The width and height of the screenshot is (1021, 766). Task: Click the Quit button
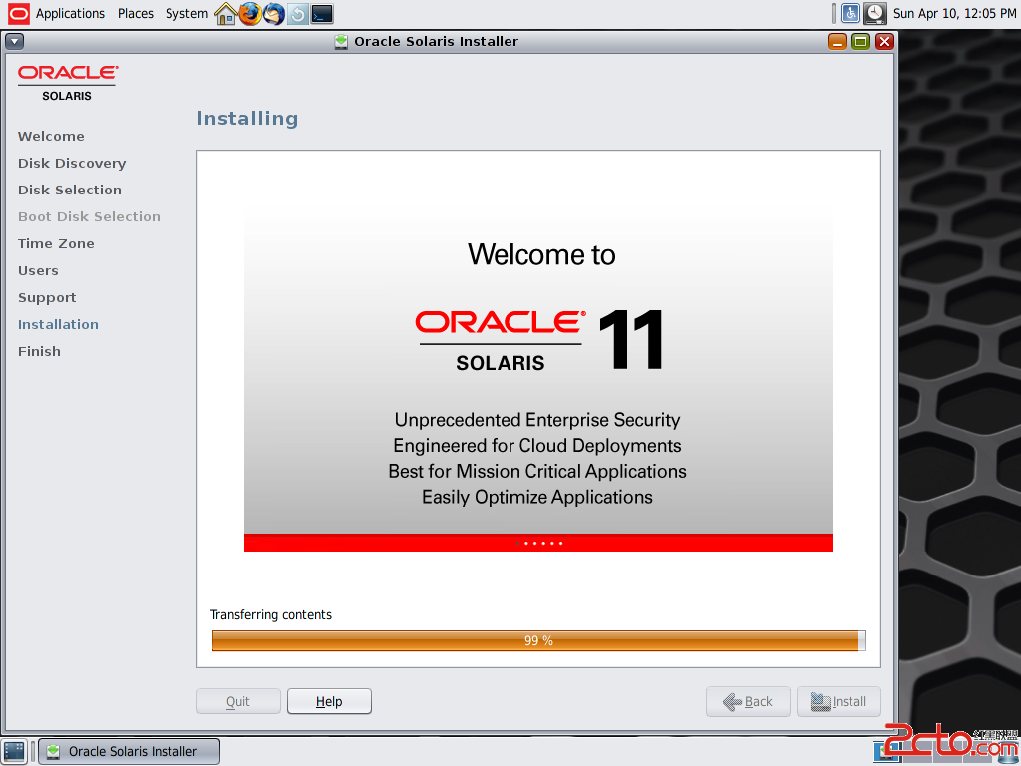(x=238, y=701)
